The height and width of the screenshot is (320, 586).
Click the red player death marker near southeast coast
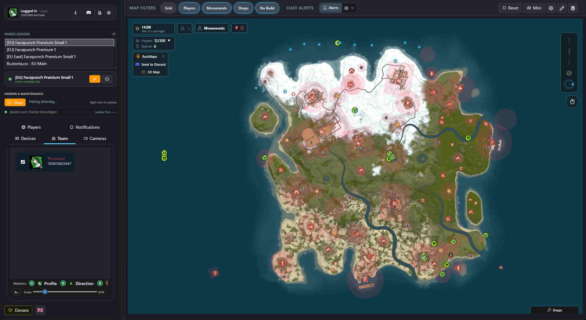451,255
